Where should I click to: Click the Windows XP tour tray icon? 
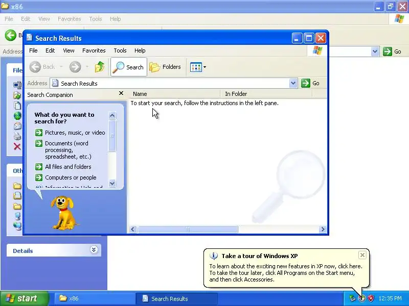(x=361, y=298)
